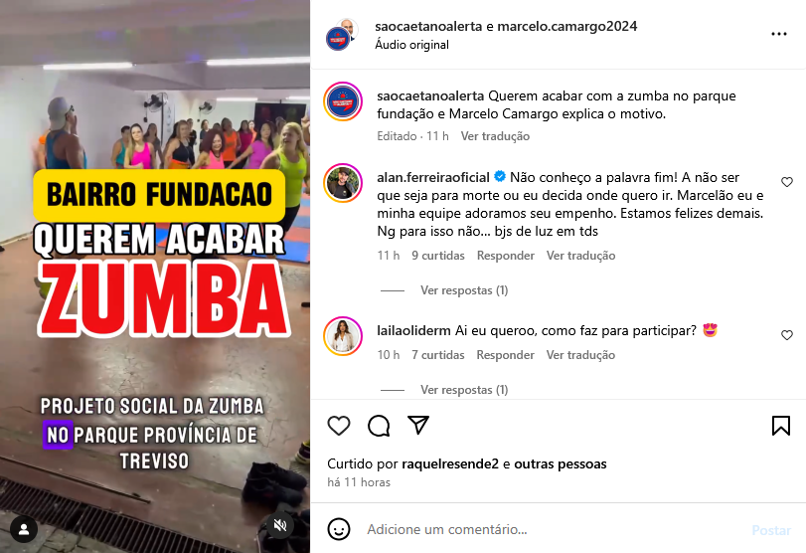Unmute the video audio
The width and height of the screenshot is (806, 553).
coord(280,525)
